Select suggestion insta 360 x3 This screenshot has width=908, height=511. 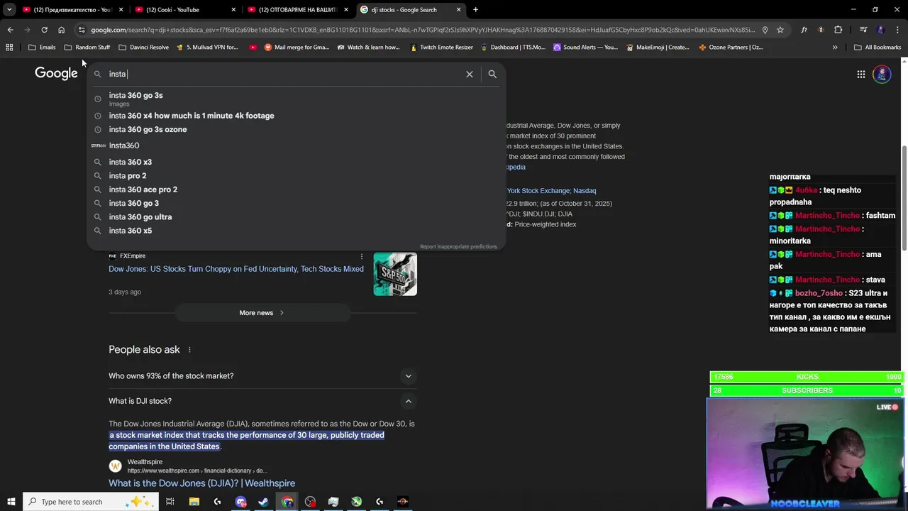pyautogui.click(x=297, y=162)
